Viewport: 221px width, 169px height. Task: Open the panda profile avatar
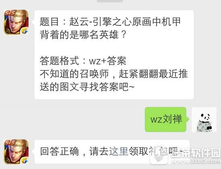click(204, 120)
